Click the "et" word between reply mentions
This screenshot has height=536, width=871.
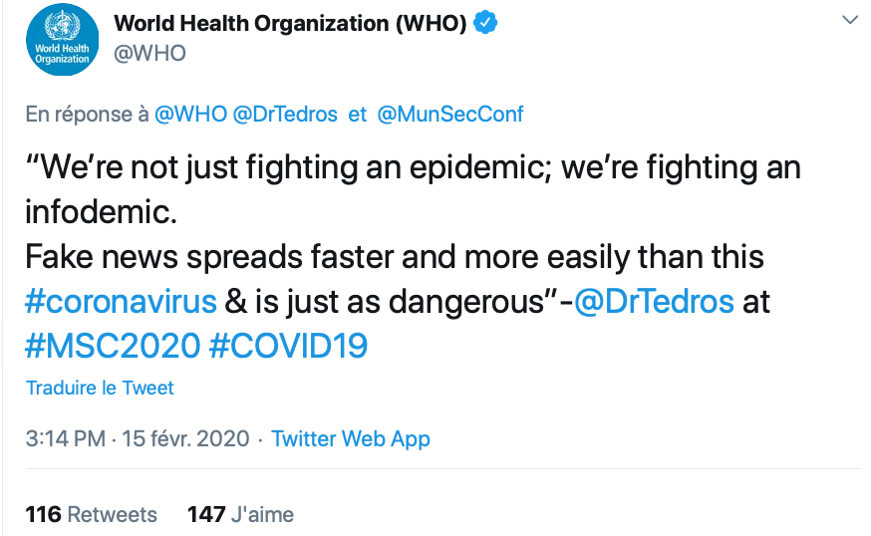(x=358, y=115)
